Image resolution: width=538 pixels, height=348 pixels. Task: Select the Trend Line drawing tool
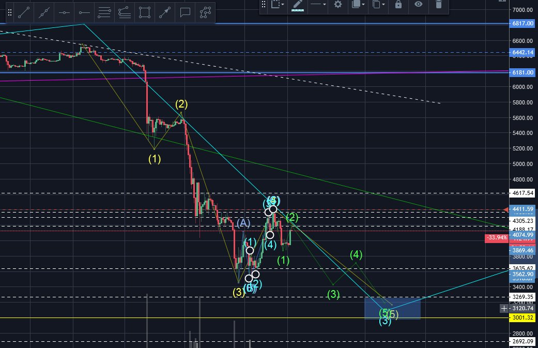24,13
